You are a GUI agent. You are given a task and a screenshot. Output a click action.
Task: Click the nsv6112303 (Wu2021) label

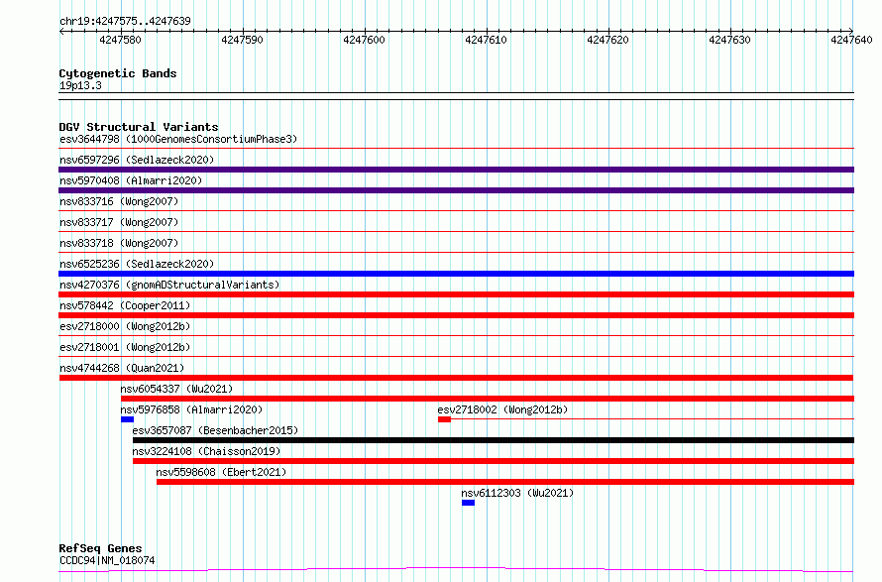(517, 493)
